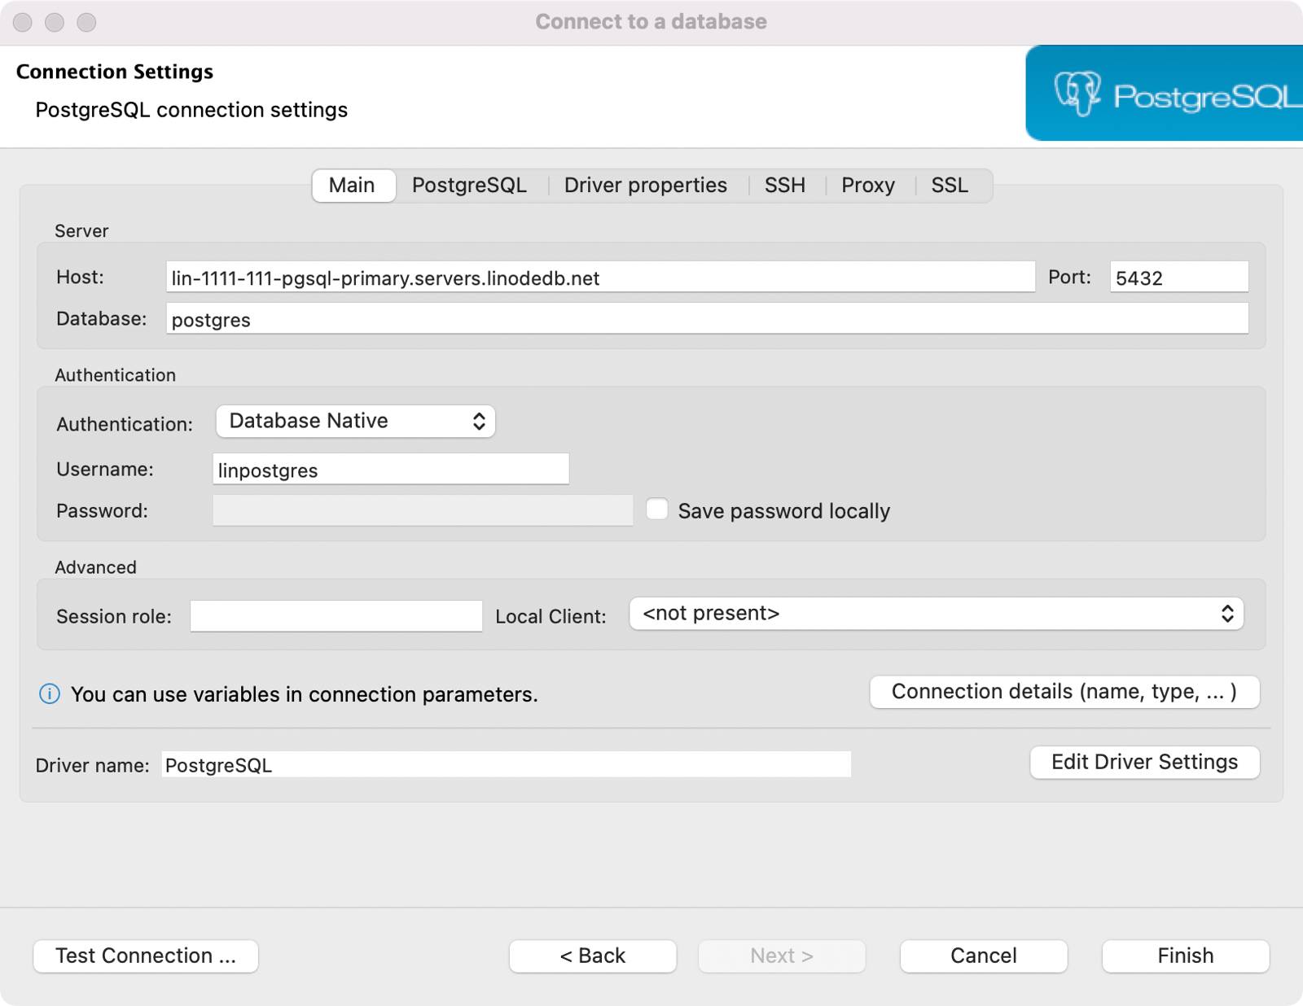Enable the Save password locally checkbox
The height and width of the screenshot is (1006, 1303).
tap(656, 510)
